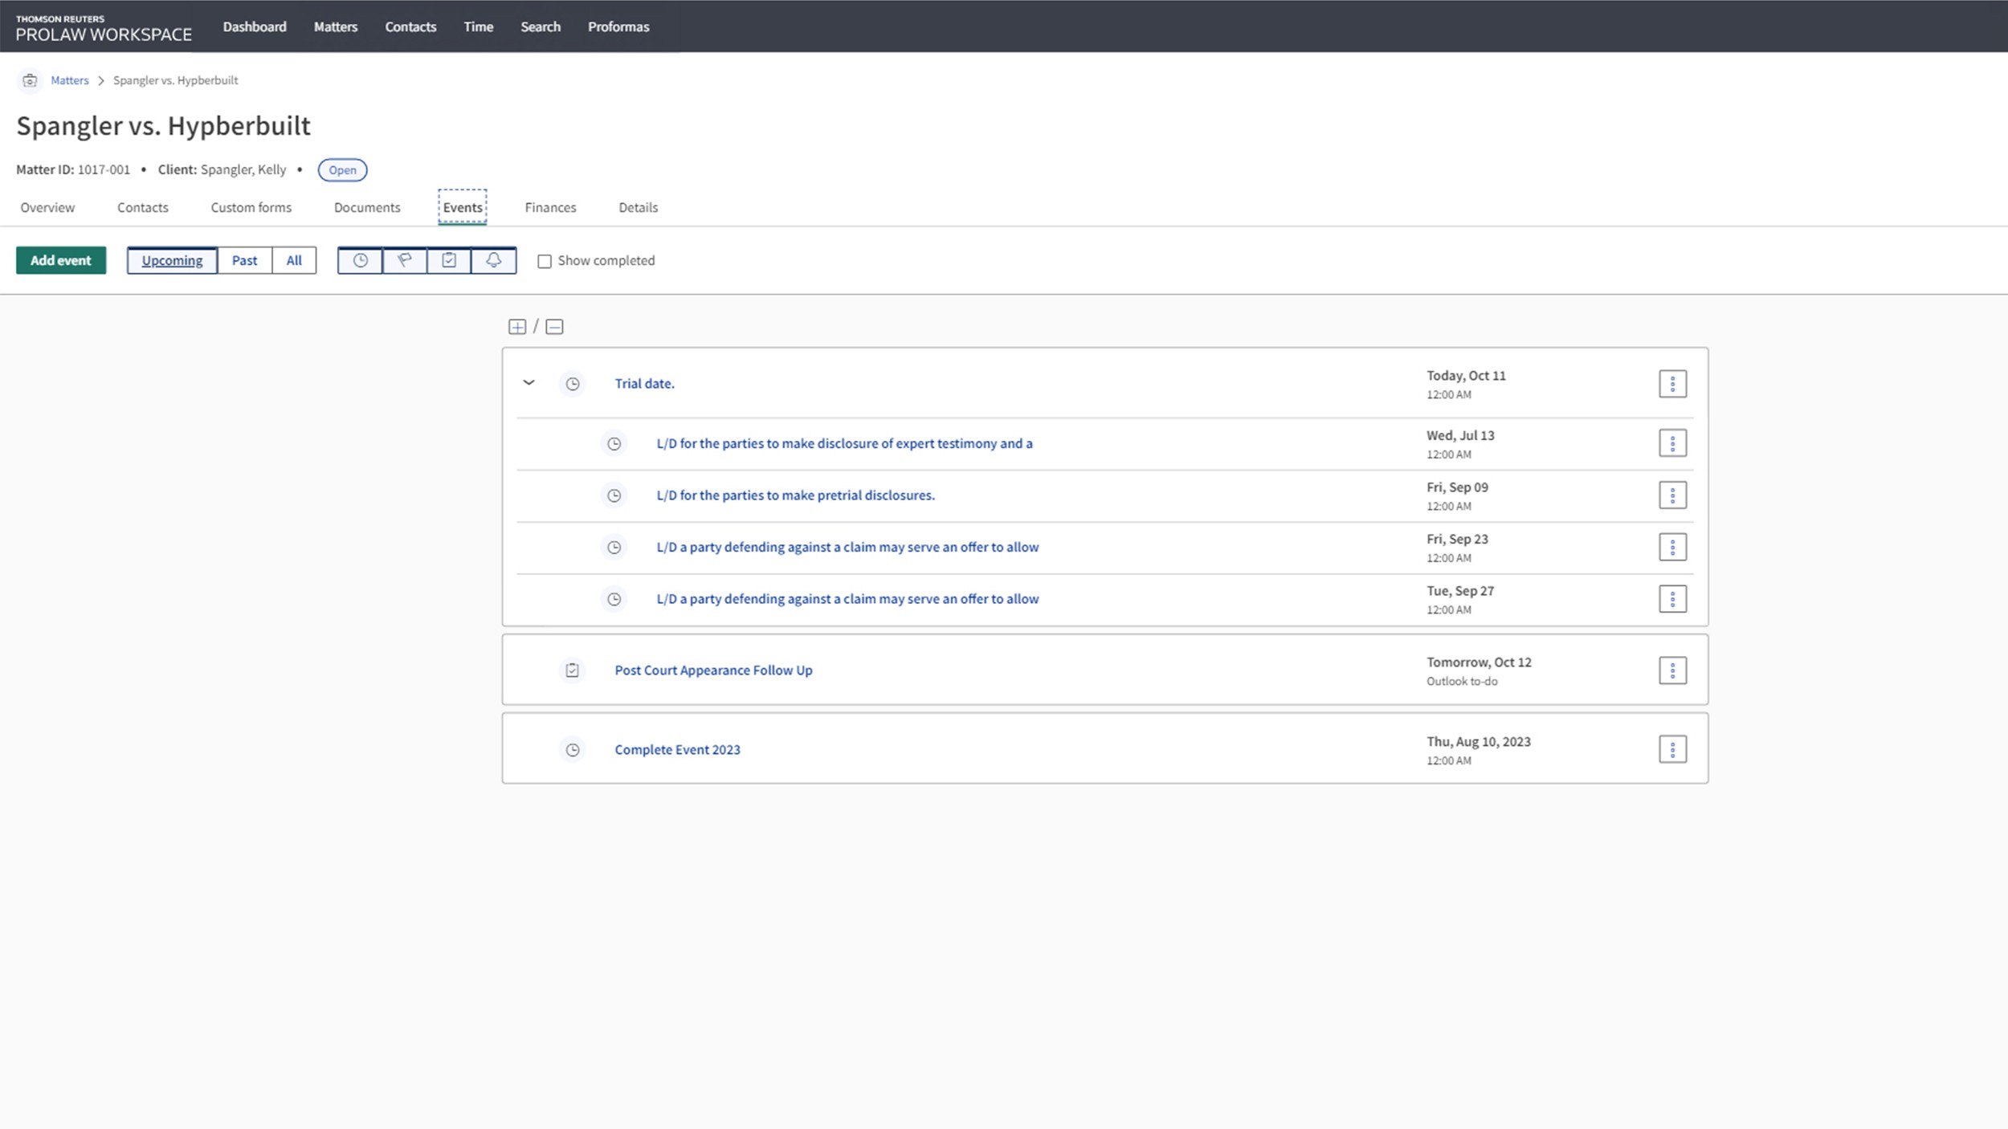This screenshot has width=2008, height=1129.
Task: Open kebab menu for Tue, Sep 27 event
Action: (x=1672, y=599)
